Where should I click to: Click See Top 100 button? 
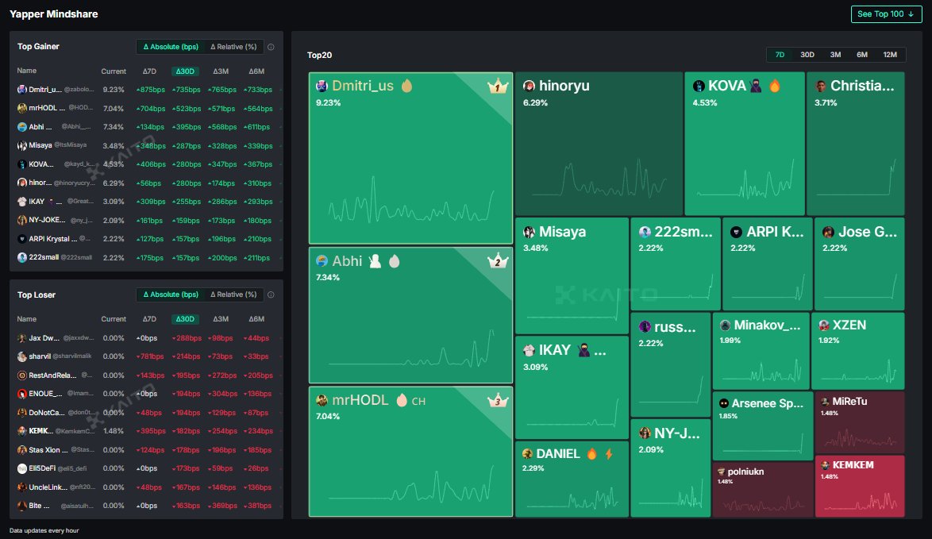(886, 13)
